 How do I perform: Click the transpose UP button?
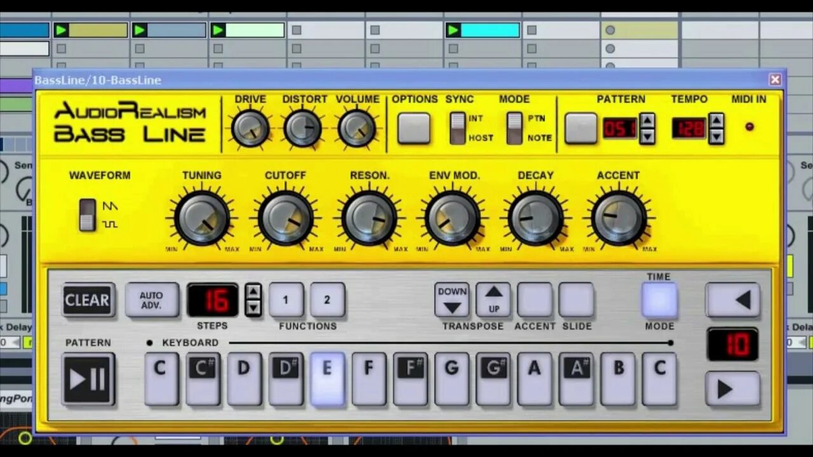494,300
